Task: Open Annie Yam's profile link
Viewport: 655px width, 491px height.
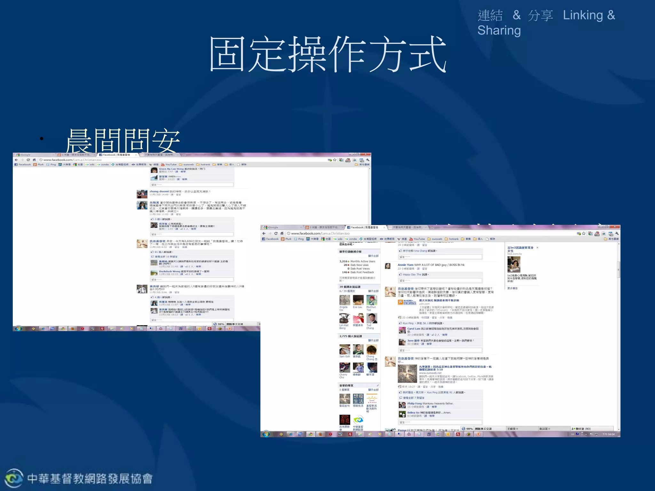Action: tap(405, 265)
